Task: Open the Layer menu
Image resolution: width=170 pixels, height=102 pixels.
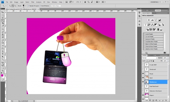Action: (x=22, y=2)
